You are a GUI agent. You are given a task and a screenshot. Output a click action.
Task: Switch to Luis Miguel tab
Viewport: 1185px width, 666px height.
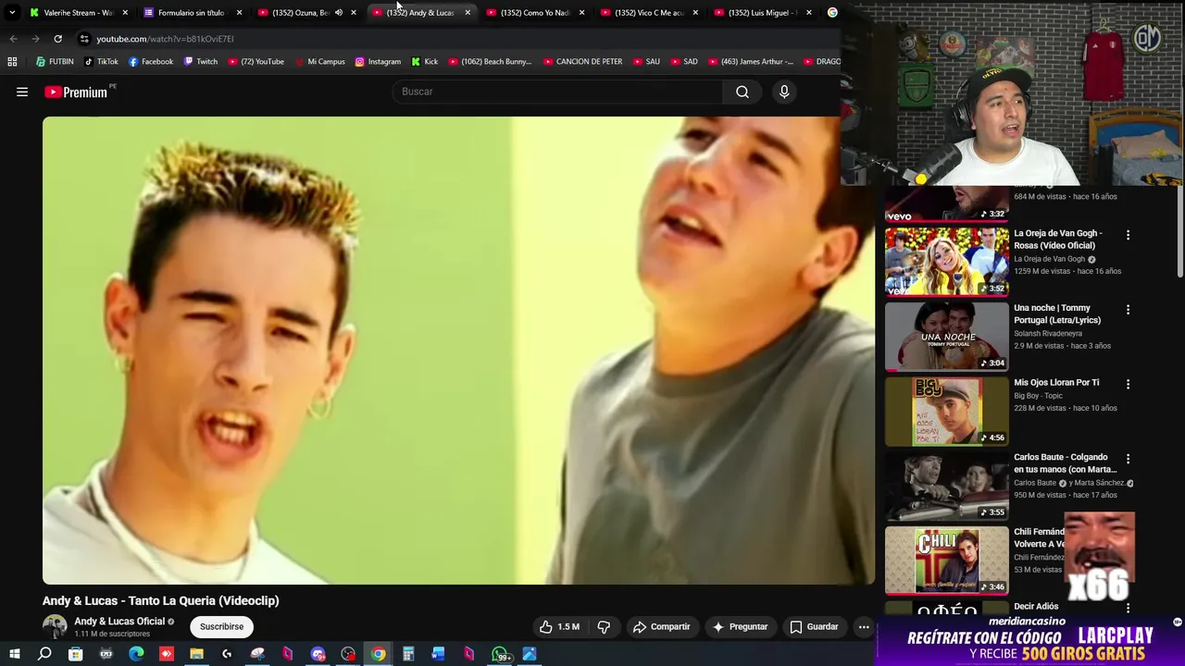click(x=763, y=13)
